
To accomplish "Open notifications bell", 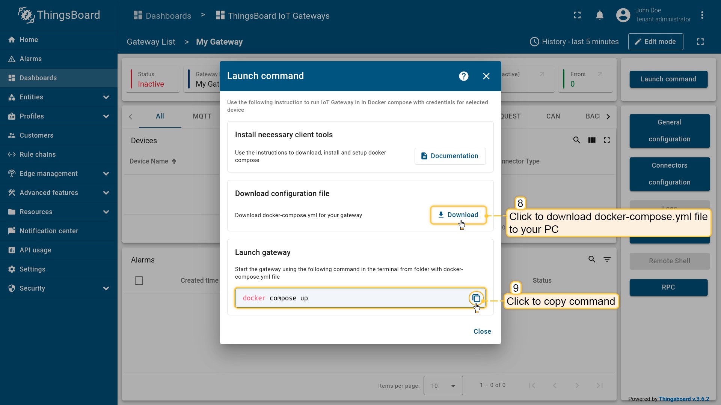I will 600,15.
